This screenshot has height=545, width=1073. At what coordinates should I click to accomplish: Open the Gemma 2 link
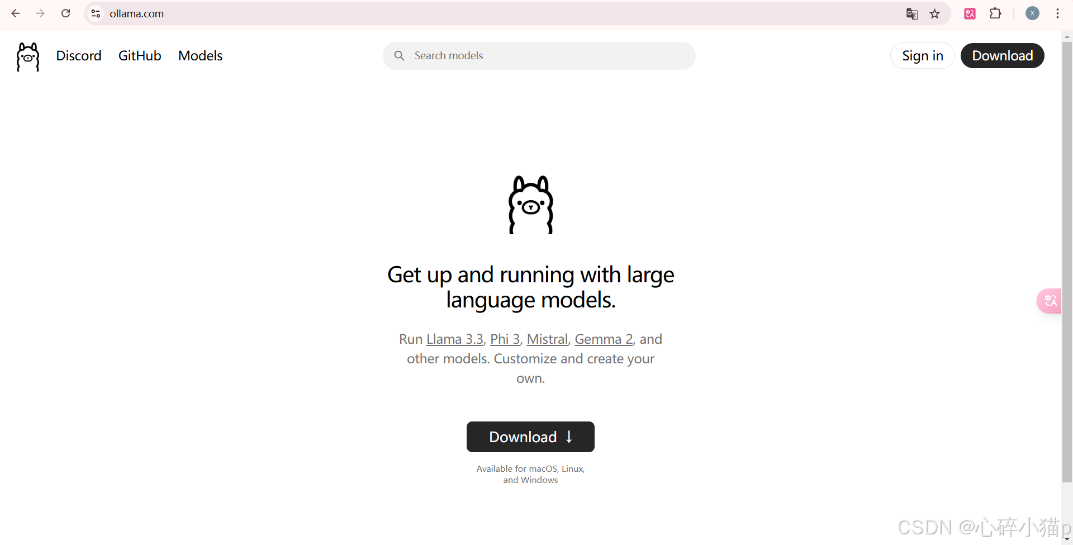tap(604, 339)
